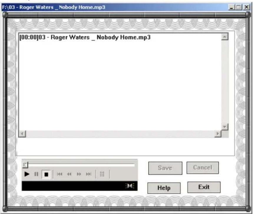The image size is (253, 214).
Task: Close the window with the X button
Action: click(247, 7)
